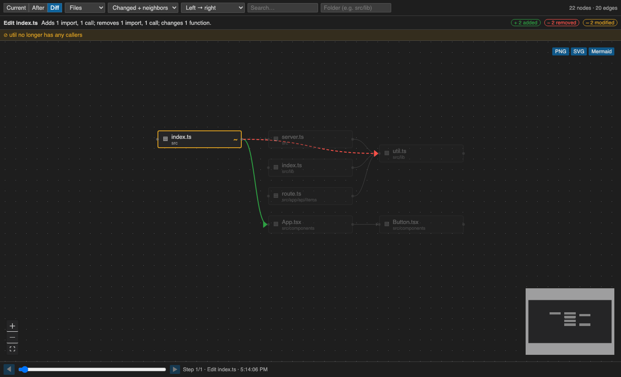Image resolution: width=621 pixels, height=377 pixels.
Task: Switch to the Current view tab
Action: (x=16, y=8)
